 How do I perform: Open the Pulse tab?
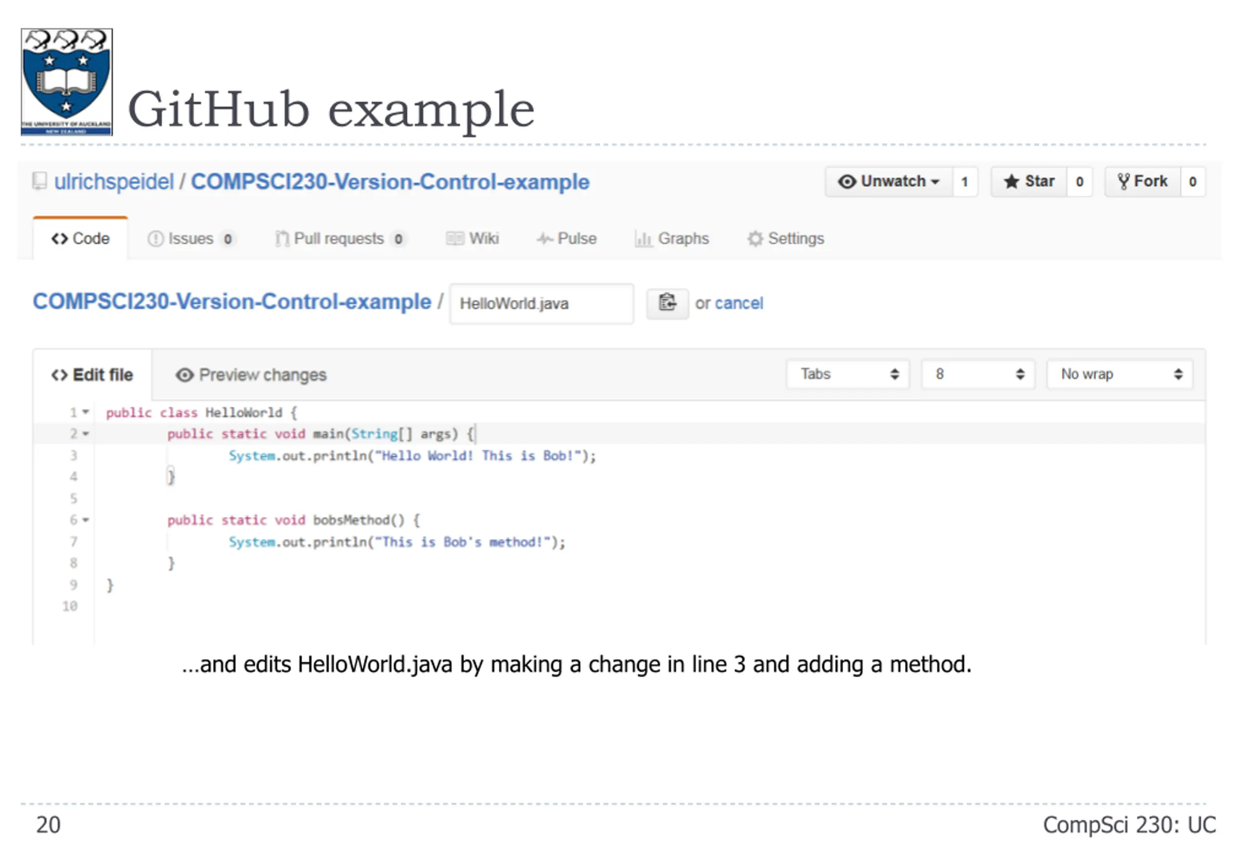tap(567, 238)
